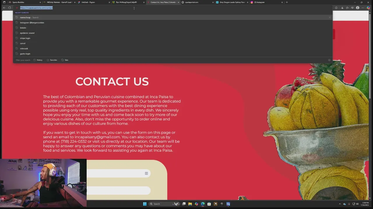373x209 pixels.
Task: Switch to the Instagram tab
Action: tap(266, 2)
